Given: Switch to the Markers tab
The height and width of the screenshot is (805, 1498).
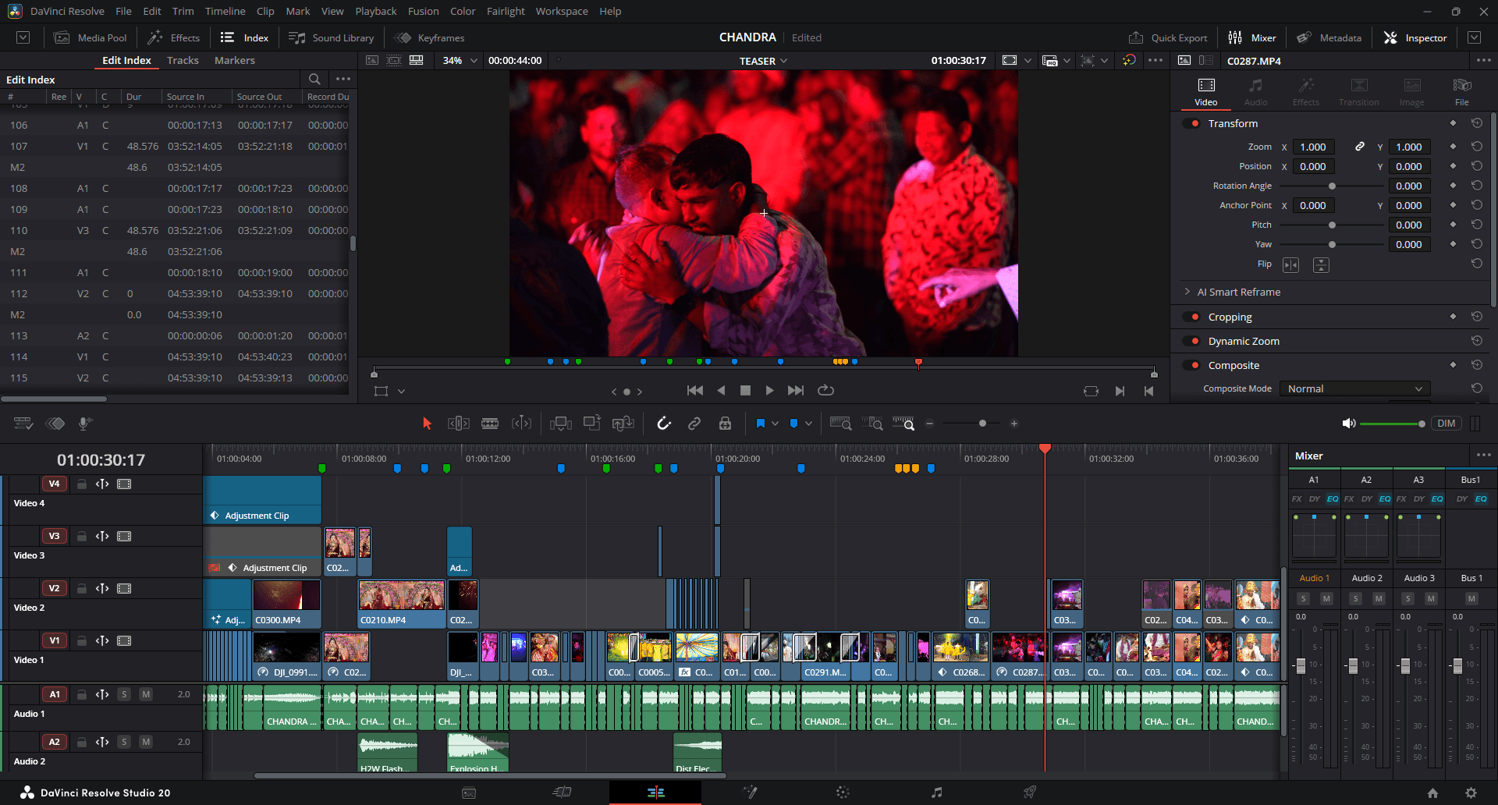Looking at the screenshot, I should coord(235,60).
